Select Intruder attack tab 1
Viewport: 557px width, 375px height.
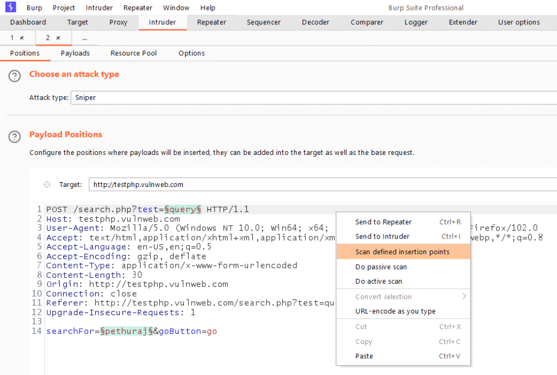point(12,38)
